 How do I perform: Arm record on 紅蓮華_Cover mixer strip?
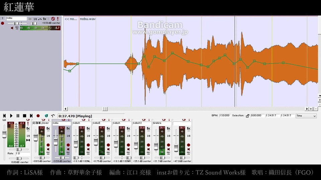pos(48,145)
